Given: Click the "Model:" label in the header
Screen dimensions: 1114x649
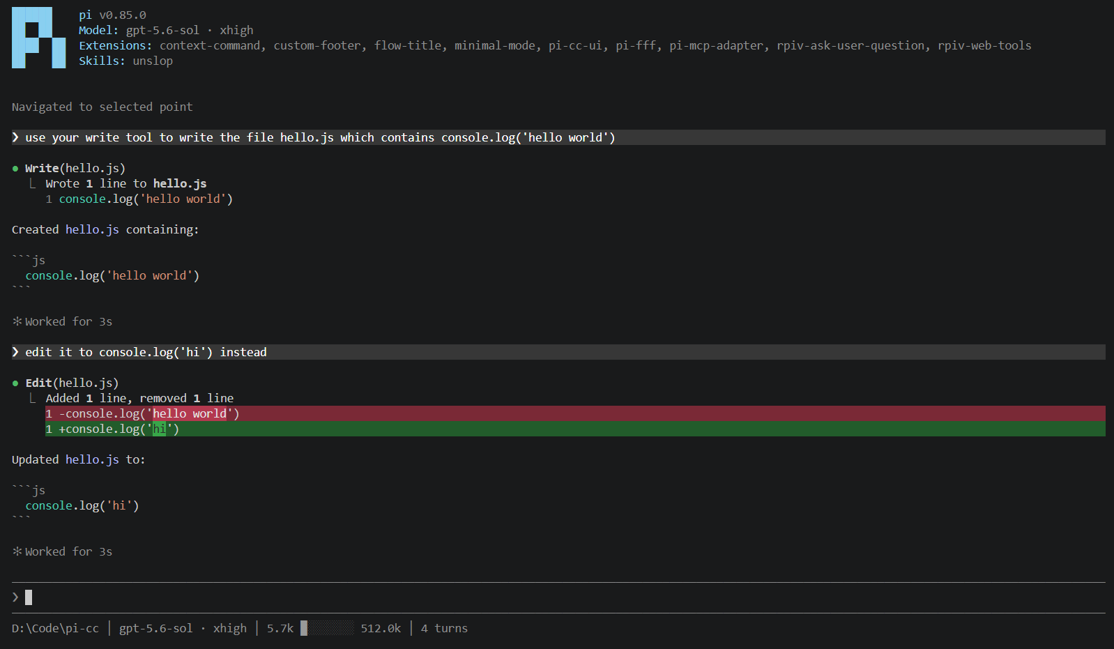Looking at the screenshot, I should 99,30.
